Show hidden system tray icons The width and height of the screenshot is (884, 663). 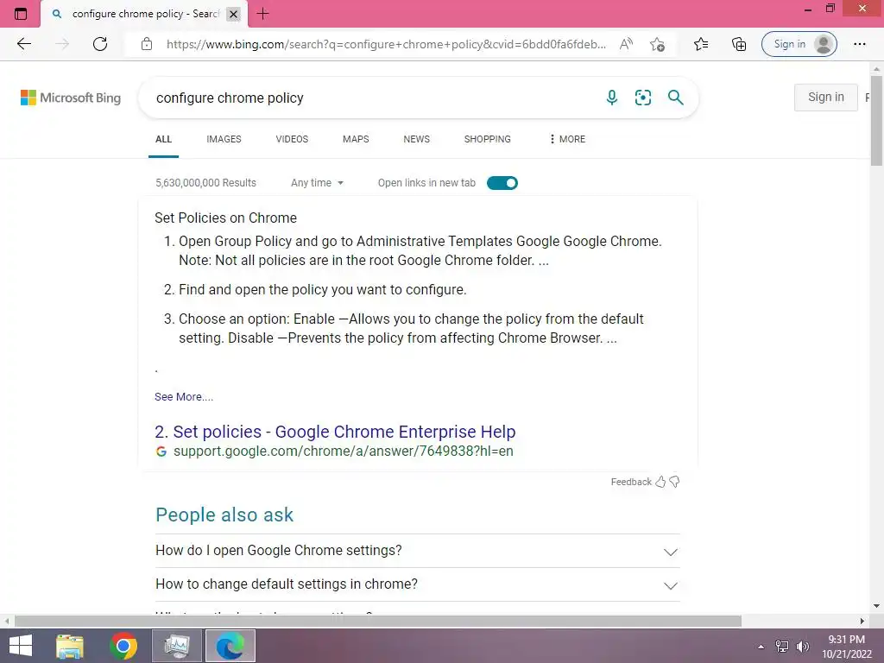(761, 647)
